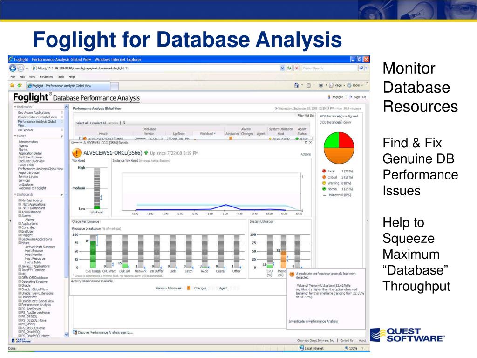Click the Favorites Center star icon
Screen dimensions: 477x358
pos(12,85)
